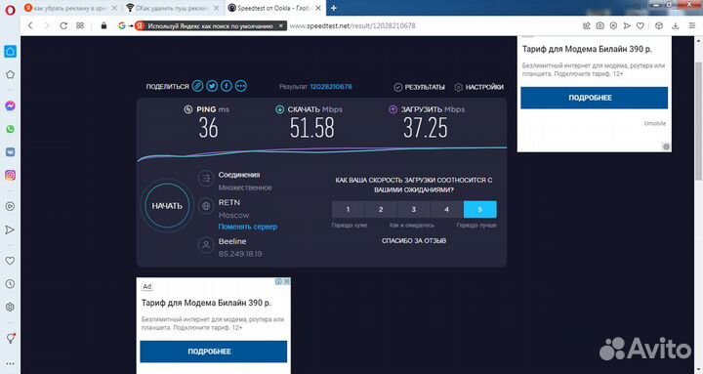The width and height of the screenshot is (703, 374).
Task: Reload the Speedtest page
Action: tap(63, 25)
